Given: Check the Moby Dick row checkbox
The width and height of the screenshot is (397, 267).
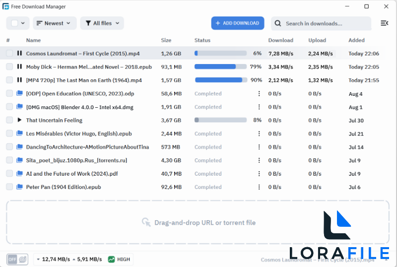Looking at the screenshot, I should click(9, 67).
